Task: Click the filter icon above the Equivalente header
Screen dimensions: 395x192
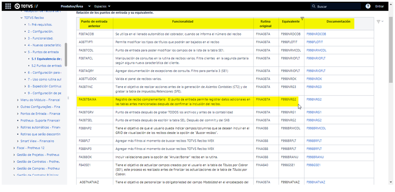Action: 302,19
